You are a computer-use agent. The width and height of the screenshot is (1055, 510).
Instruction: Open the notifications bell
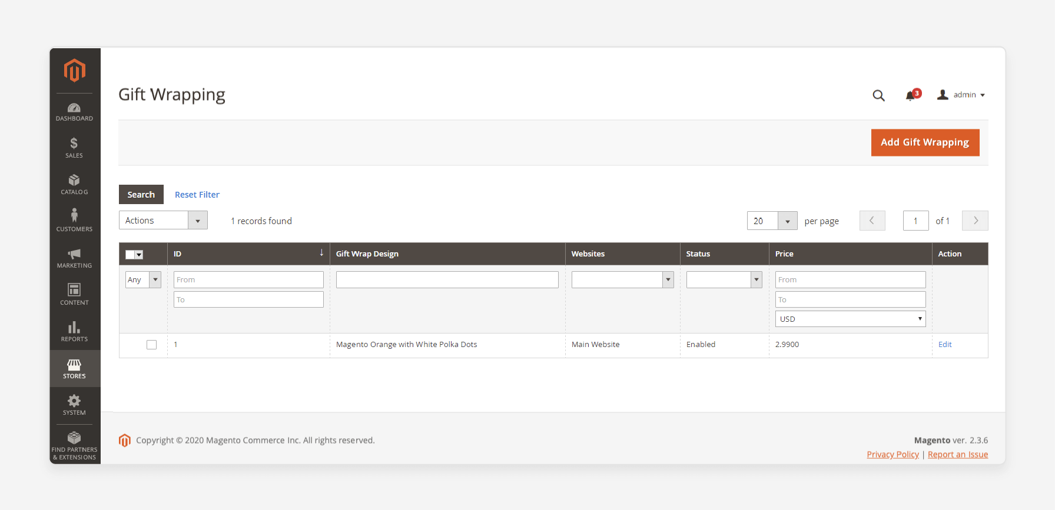(x=913, y=95)
